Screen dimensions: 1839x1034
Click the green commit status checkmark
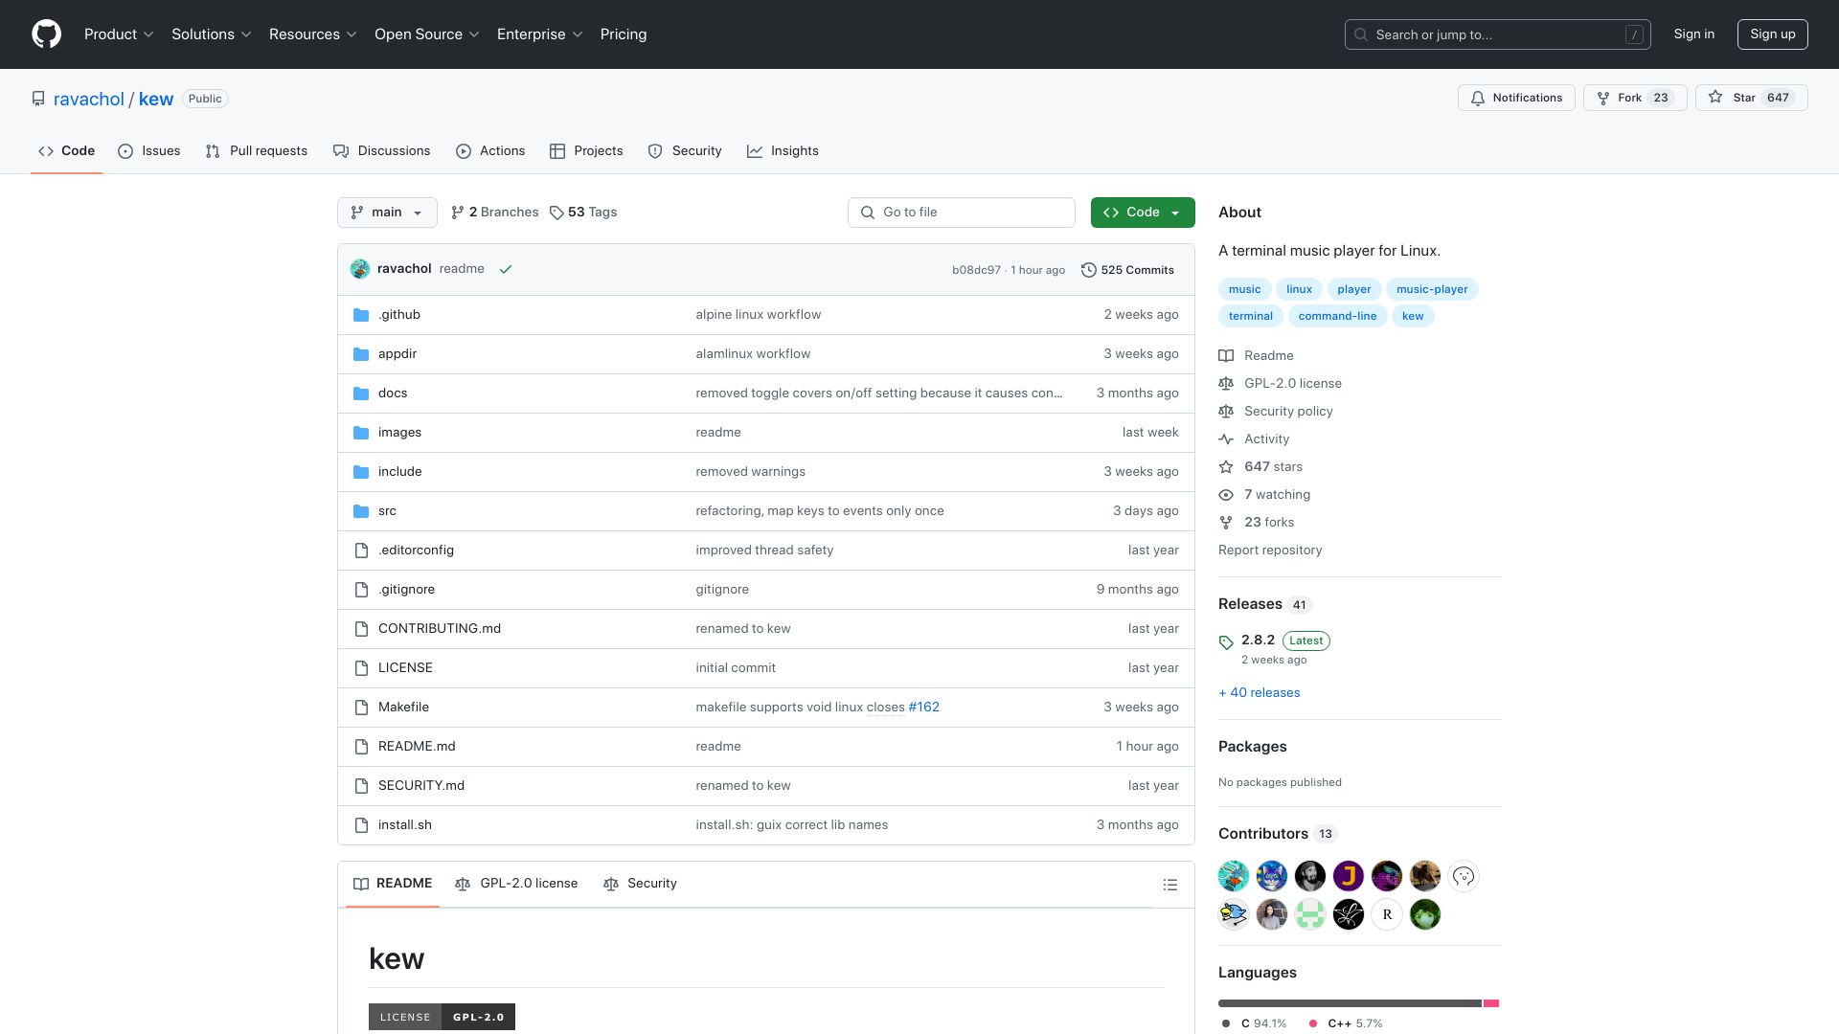point(506,270)
